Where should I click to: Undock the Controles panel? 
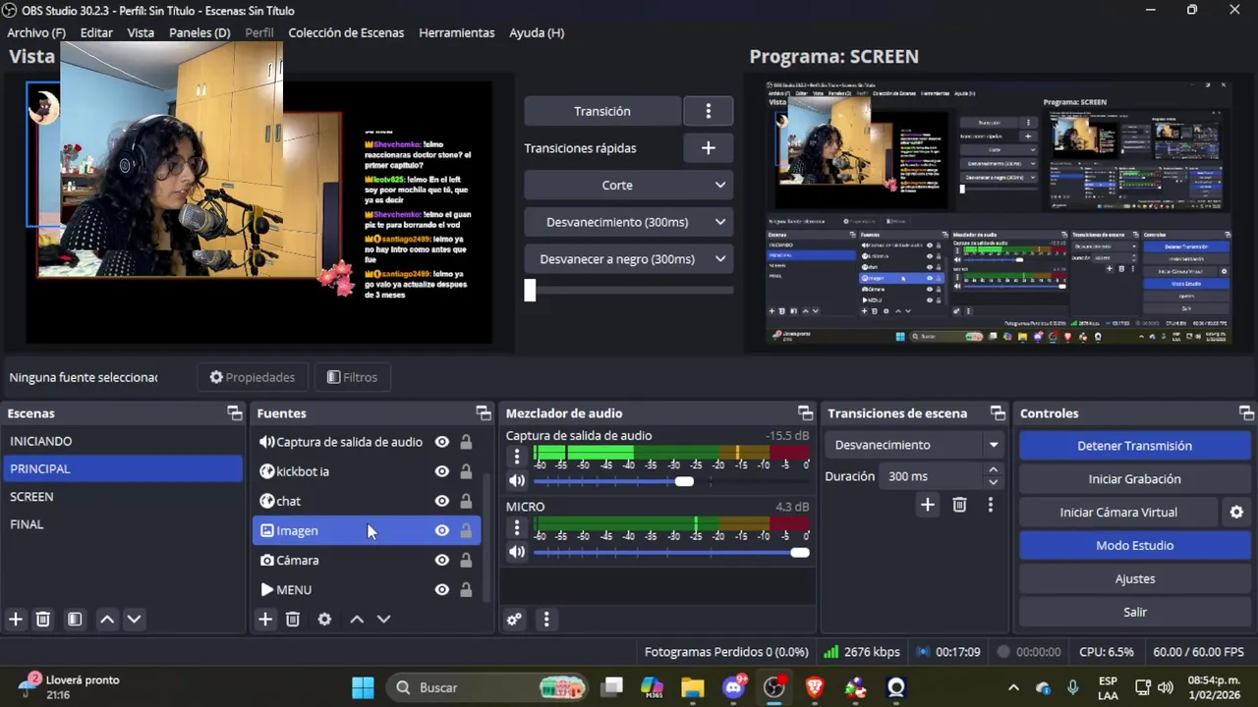[1246, 413]
